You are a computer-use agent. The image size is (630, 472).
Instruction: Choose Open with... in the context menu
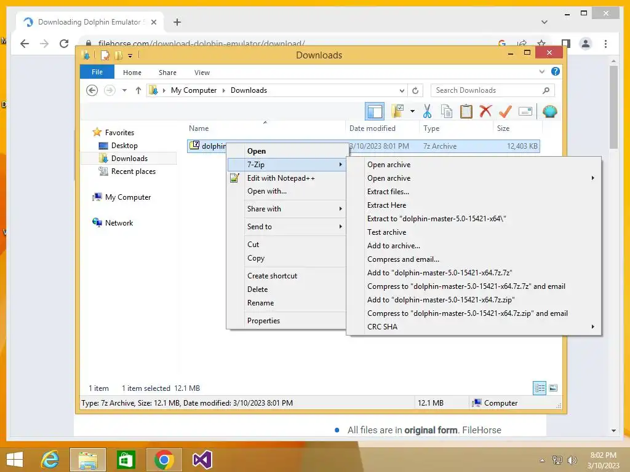(287, 191)
